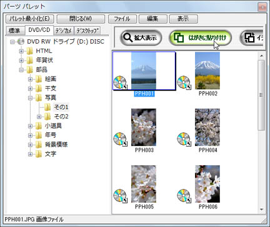
Task: Click the partially visible icon button at right
Action: 251,37
